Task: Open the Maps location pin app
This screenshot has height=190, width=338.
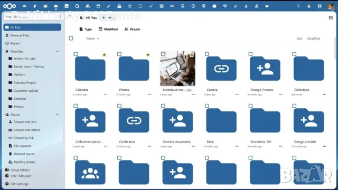Action: point(183,6)
